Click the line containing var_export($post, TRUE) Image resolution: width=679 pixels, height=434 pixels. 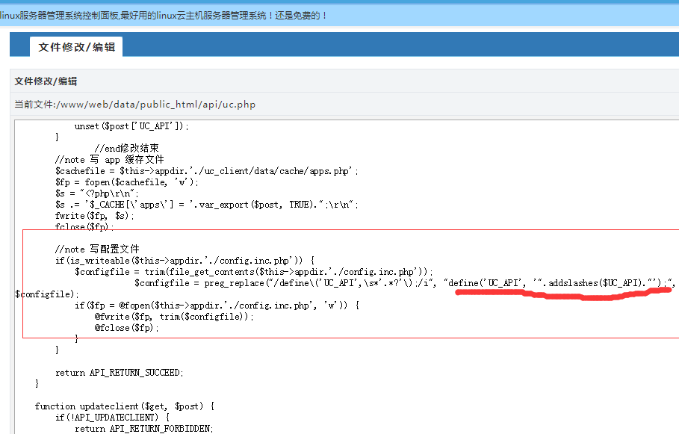pos(207,205)
